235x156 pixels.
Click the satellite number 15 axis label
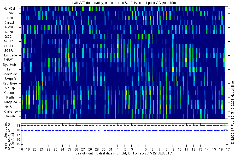click(x=18, y=144)
